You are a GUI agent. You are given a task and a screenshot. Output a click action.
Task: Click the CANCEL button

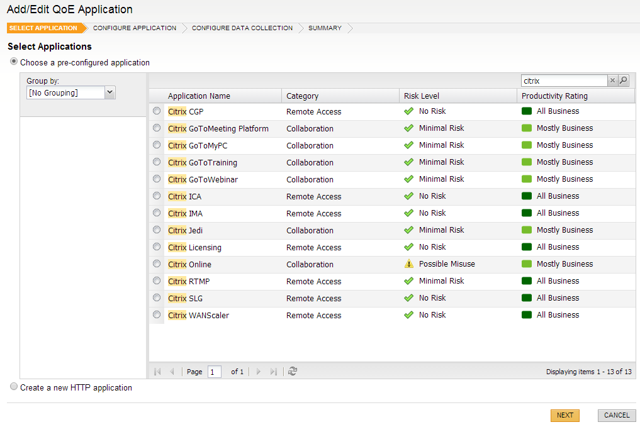[617, 415]
